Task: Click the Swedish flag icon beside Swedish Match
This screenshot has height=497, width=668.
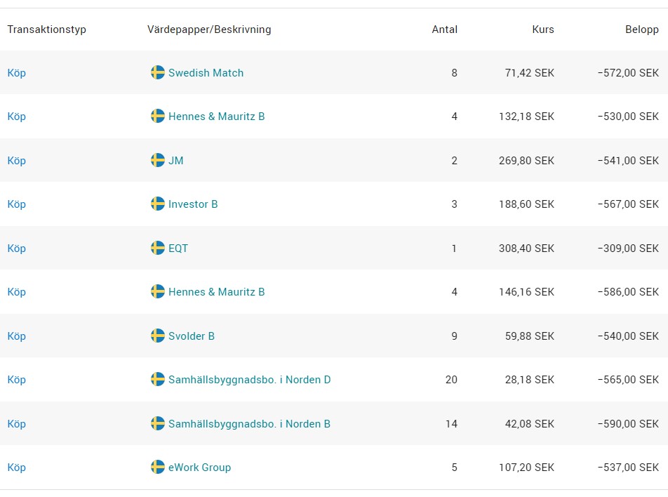Action: [x=158, y=72]
